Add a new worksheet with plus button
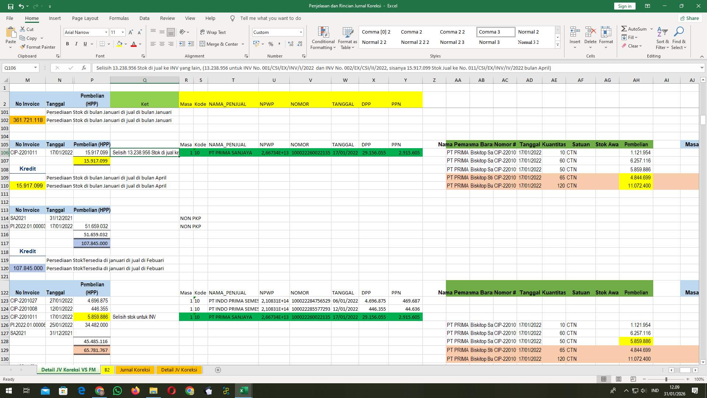707x398 pixels. click(218, 370)
